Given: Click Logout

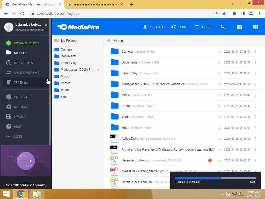Looking at the screenshot, I should [x=16, y=117].
